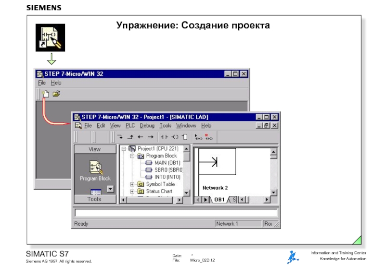
Task: Open Edit menu in Project1 window
Action: click(x=101, y=126)
